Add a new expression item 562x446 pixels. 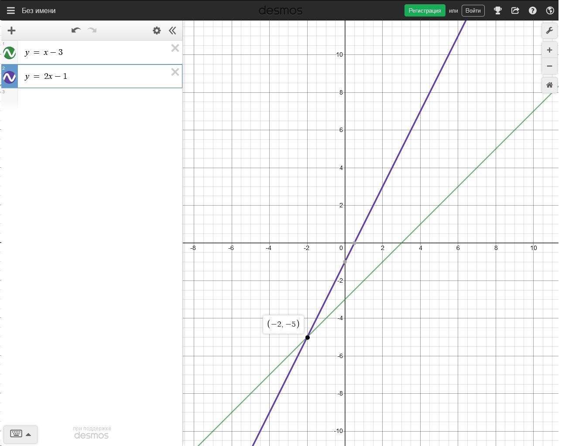click(x=12, y=30)
